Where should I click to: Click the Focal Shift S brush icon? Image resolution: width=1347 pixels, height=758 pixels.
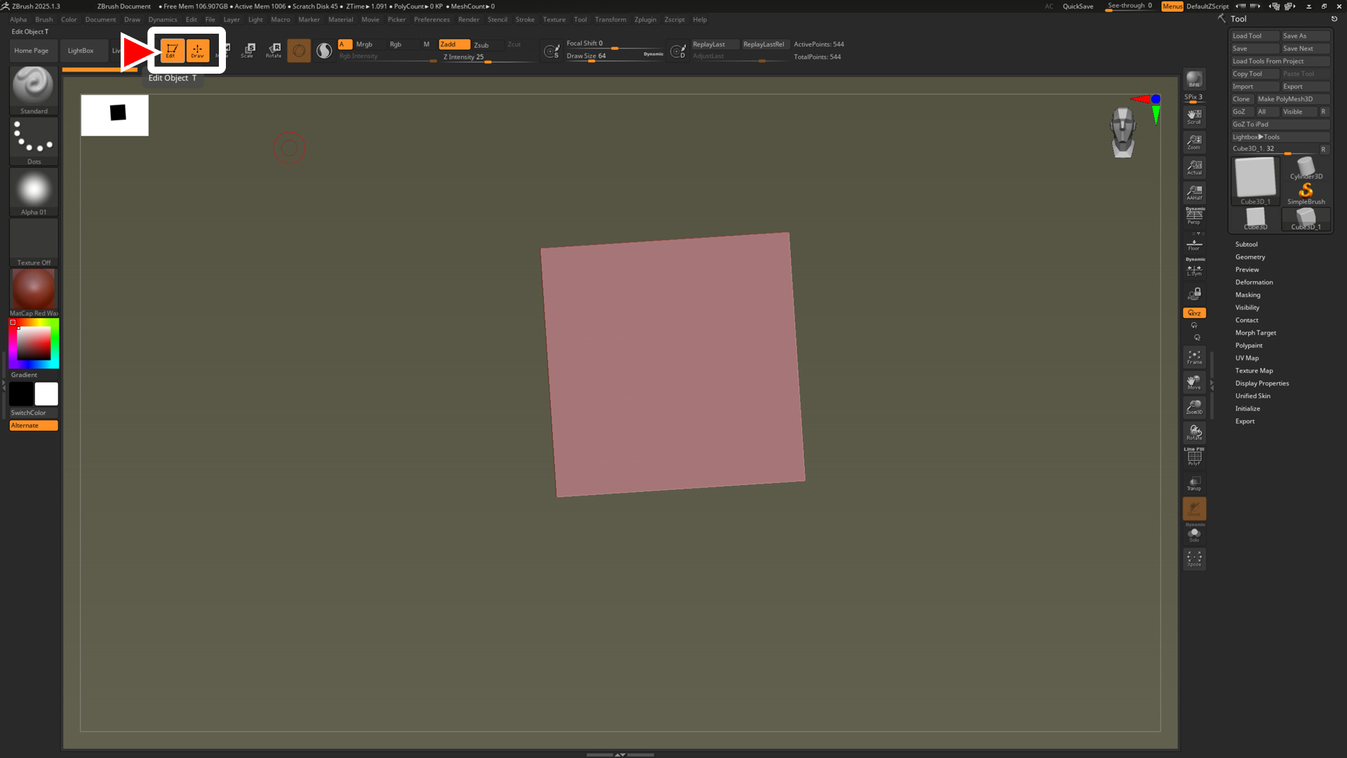pos(552,51)
